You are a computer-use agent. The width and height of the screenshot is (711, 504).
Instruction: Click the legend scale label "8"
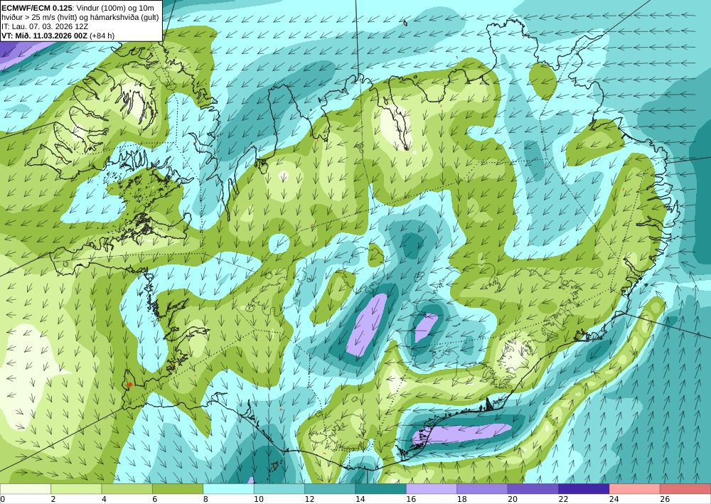206,500
